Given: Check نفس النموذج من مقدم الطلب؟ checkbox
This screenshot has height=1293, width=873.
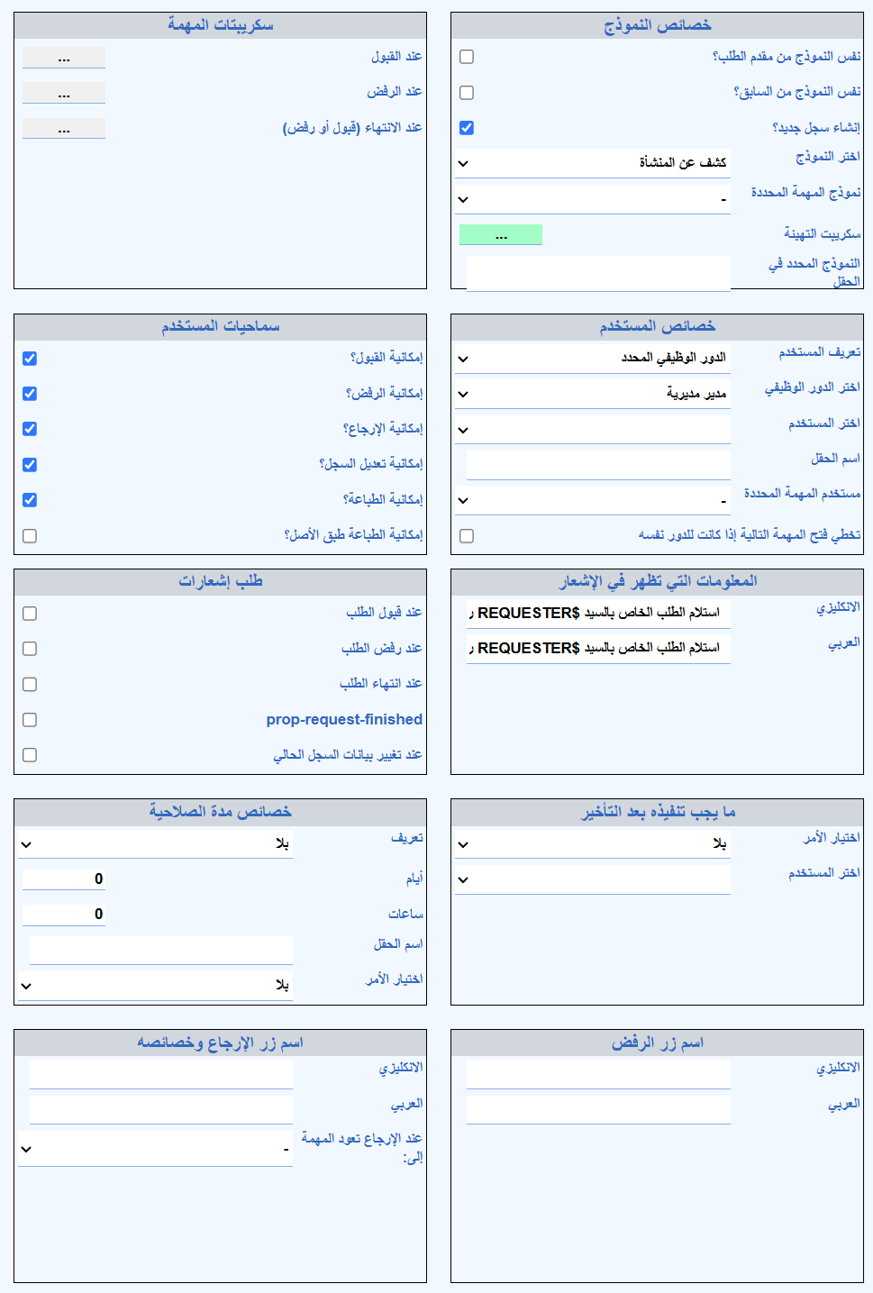Looking at the screenshot, I should [x=467, y=57].
